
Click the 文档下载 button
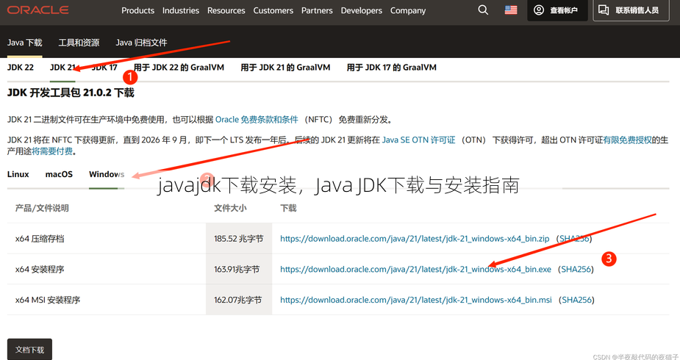point(29,350)
